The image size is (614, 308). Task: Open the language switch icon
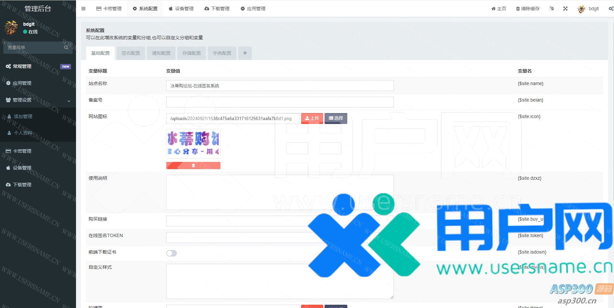click(x=552, y=9)
